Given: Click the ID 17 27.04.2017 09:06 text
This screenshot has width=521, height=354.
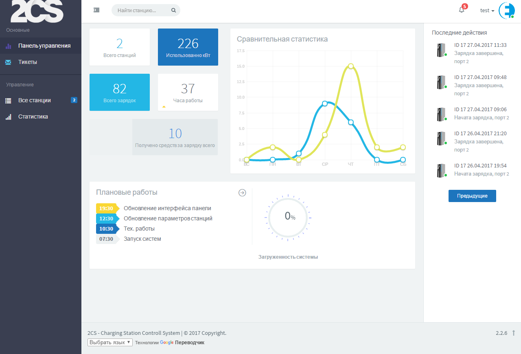Looking at the screenshot, I should pyautogui.click(x=480, y=110).
